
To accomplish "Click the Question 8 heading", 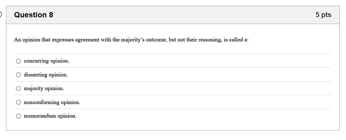I will tap(33, 15).
